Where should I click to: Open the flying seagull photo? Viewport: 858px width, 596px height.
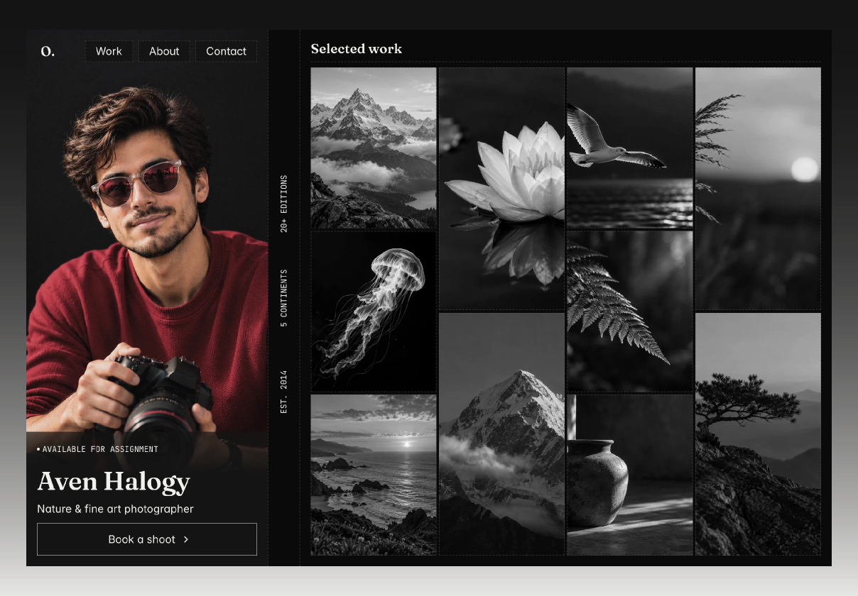point(630,148)
